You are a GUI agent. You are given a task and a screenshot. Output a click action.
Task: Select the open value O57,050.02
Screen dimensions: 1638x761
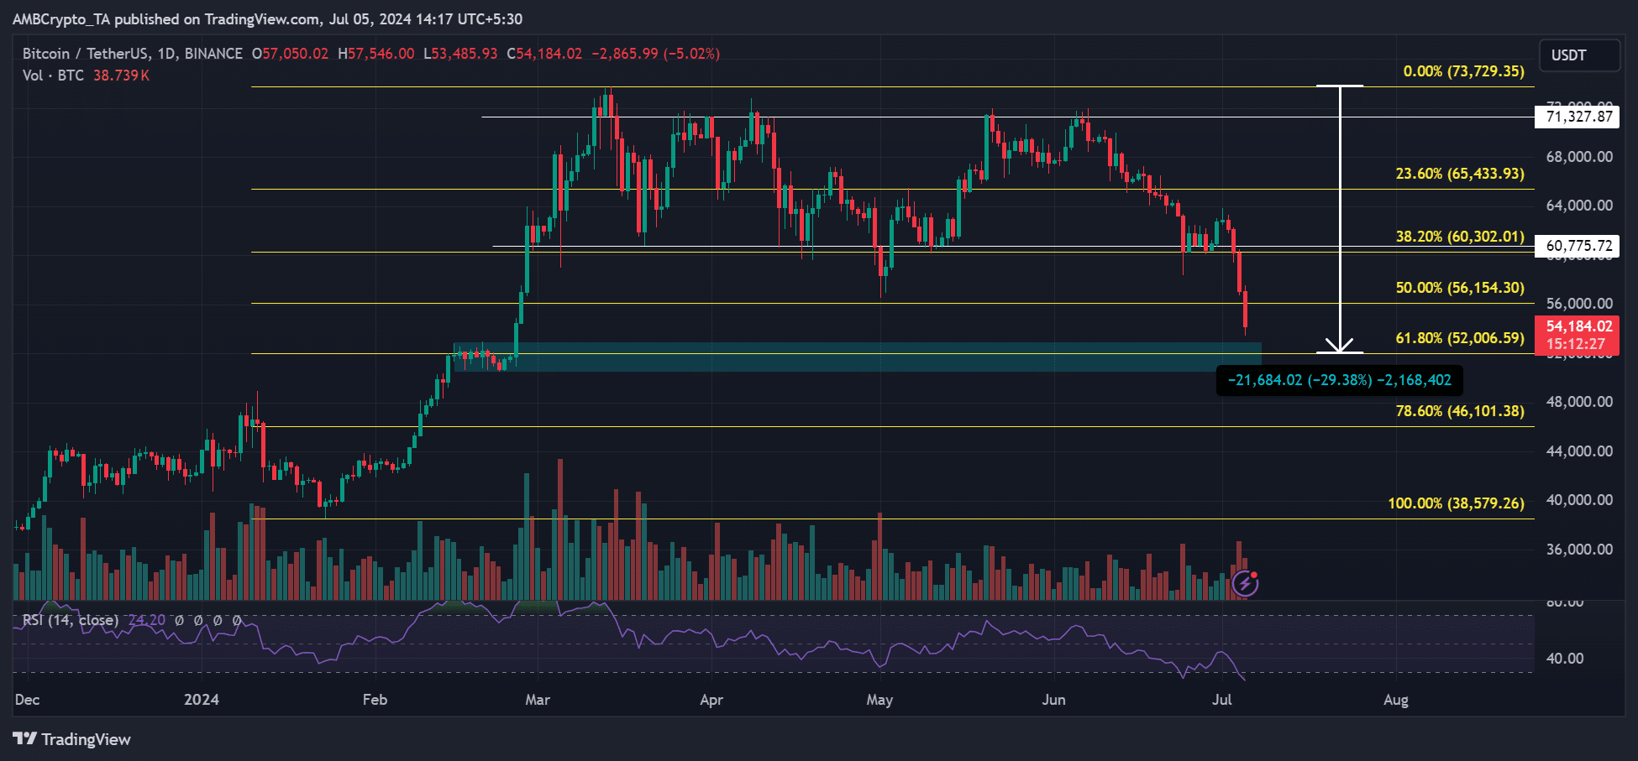[x=290, y=54]
